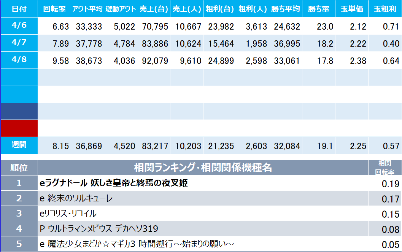Click the 勝ち率 column header
Screen dimensions: 402x252
click(319, 9)
